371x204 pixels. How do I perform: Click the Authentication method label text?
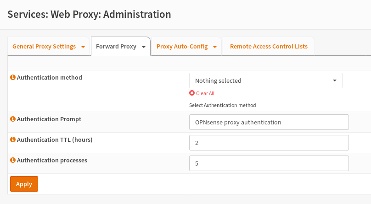(x=49, y=78)
